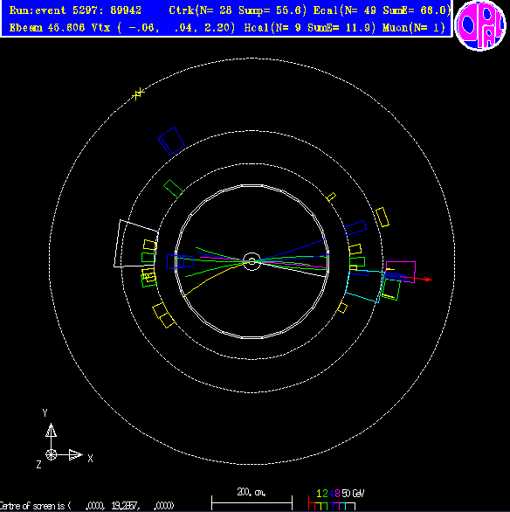Select the green calorimeter box upper left
The width and height of the screenshot is (510, 512).
(173, 189)
